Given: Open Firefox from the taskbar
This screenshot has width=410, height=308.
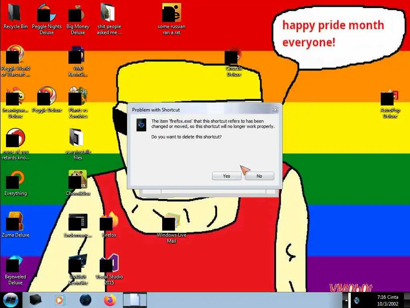Looking at the screenshot, I should 110,300.
